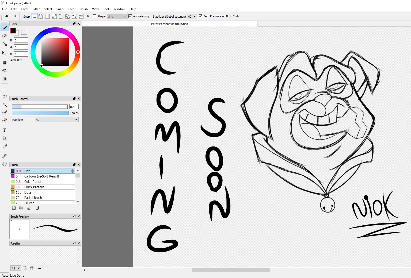Viewport: 411px width, 278px height.
Task: Select the Move tool
Action: (x=5, y=53)
